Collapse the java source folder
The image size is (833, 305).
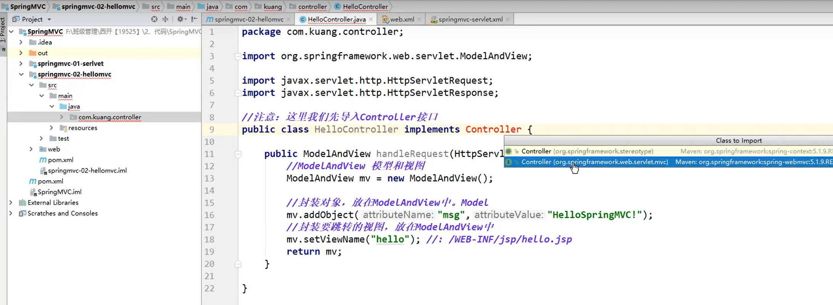[52, 107]
